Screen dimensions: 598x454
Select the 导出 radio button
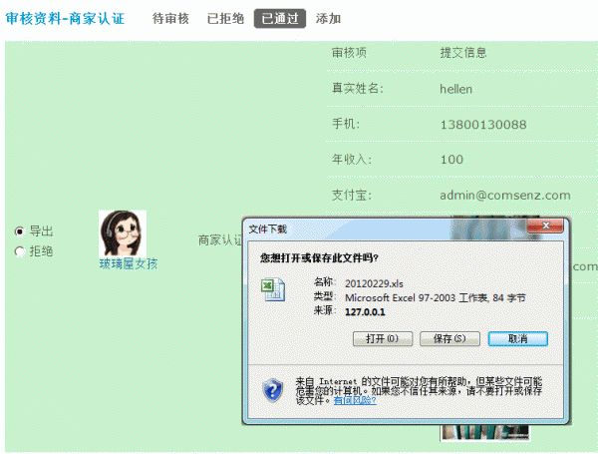tap(19, 230)
